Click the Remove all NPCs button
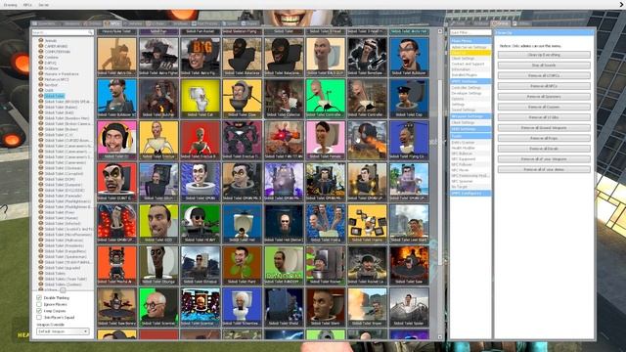626x352 pixels. coord(544,86)
